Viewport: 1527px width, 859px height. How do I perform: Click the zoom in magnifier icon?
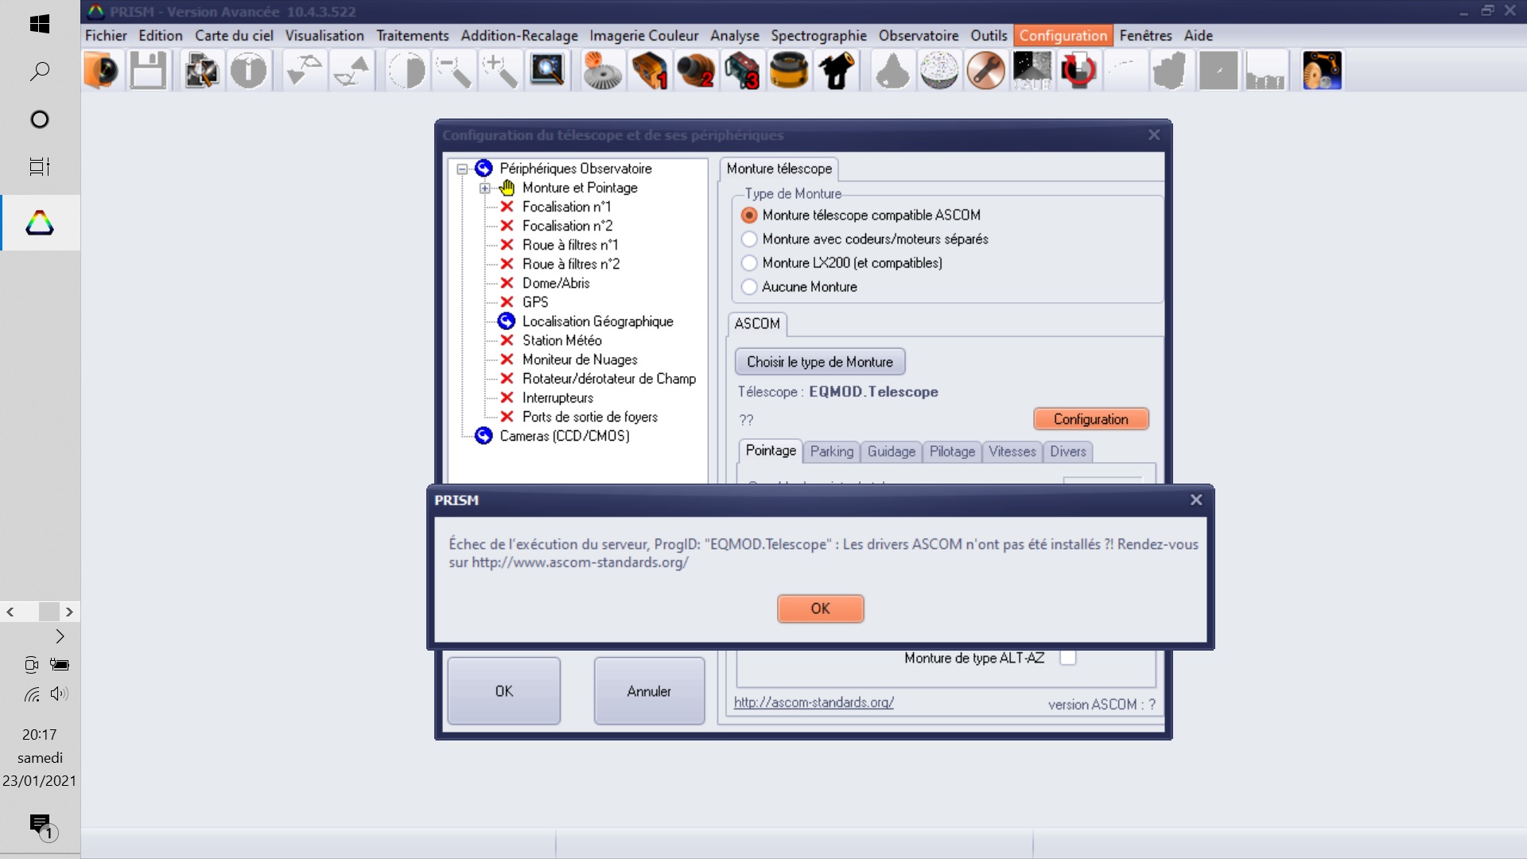(x=500, y=71)
